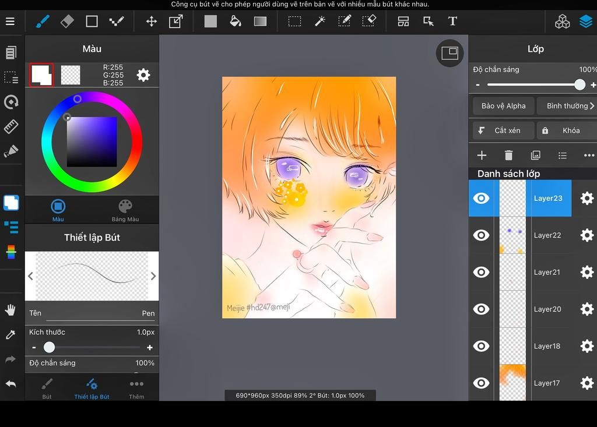Viewport: 597px width, 427px height.
Task: Select the Magic Wand tool
Action: [x=320, y=22]
